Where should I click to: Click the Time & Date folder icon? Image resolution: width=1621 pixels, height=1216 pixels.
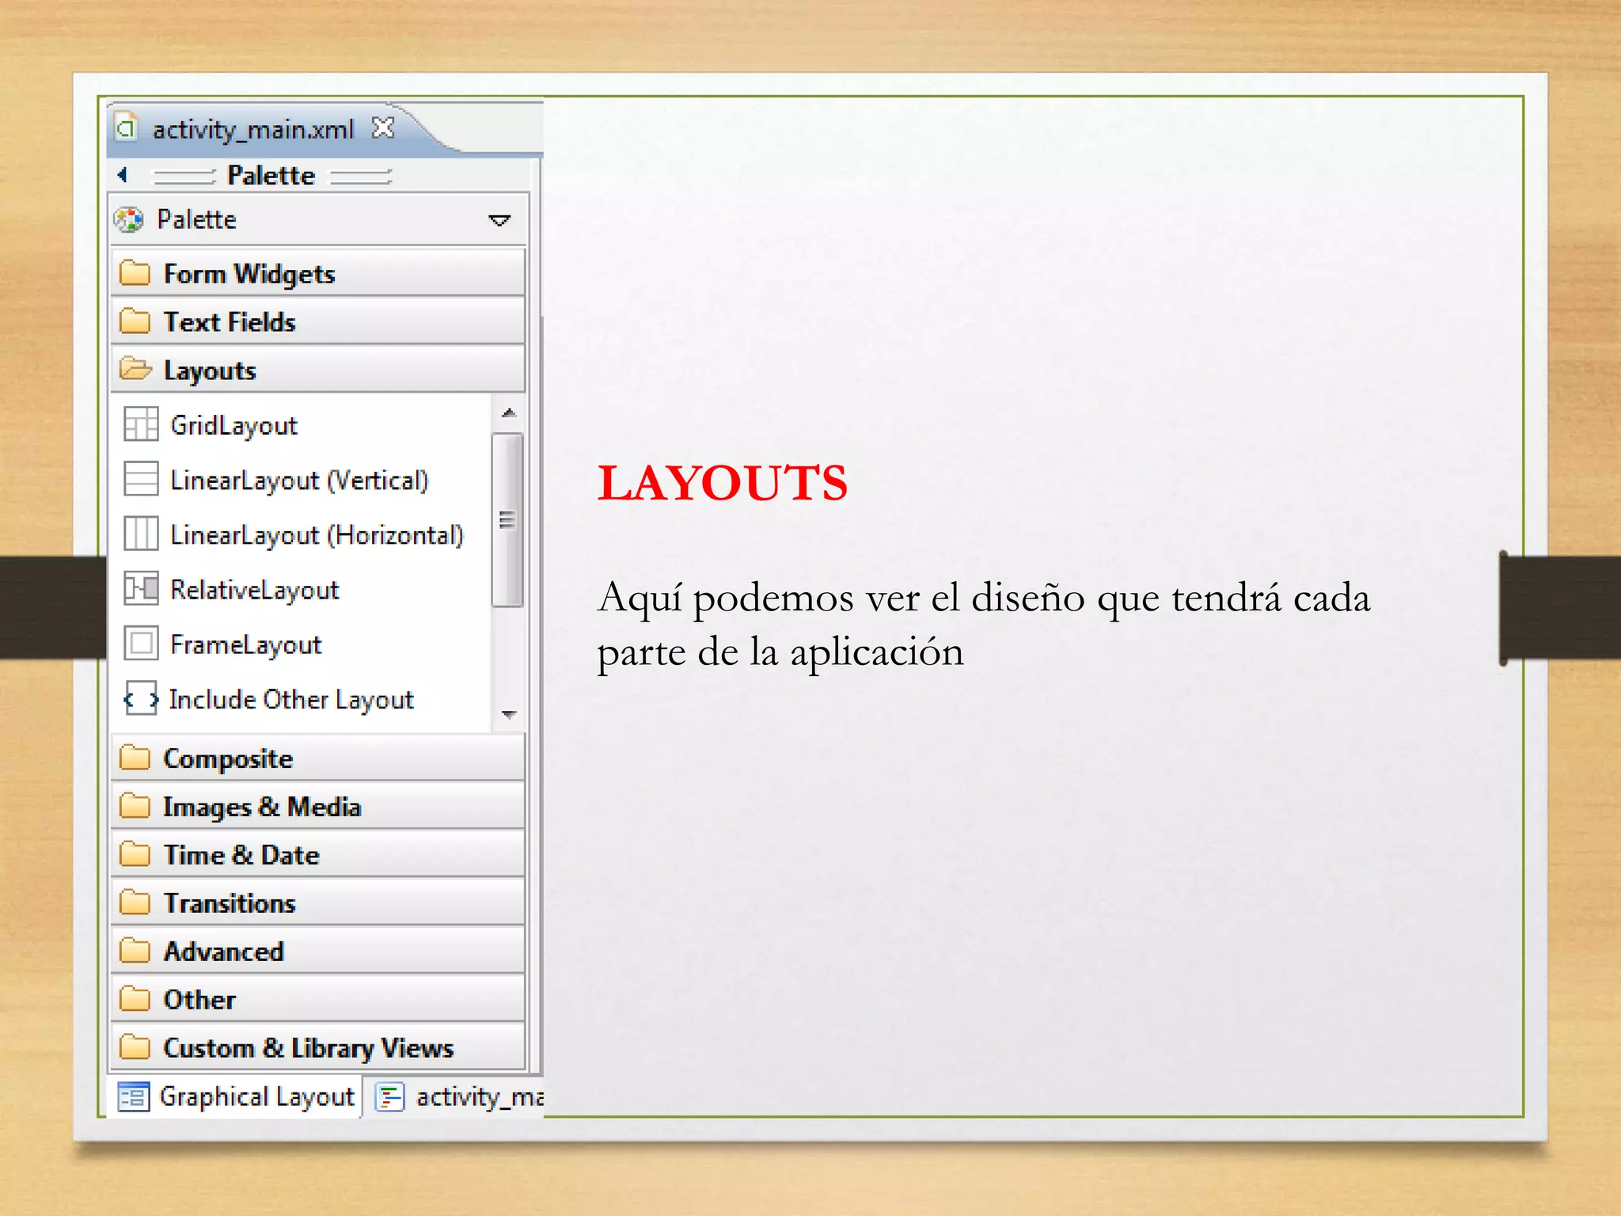tap(135, 854)
